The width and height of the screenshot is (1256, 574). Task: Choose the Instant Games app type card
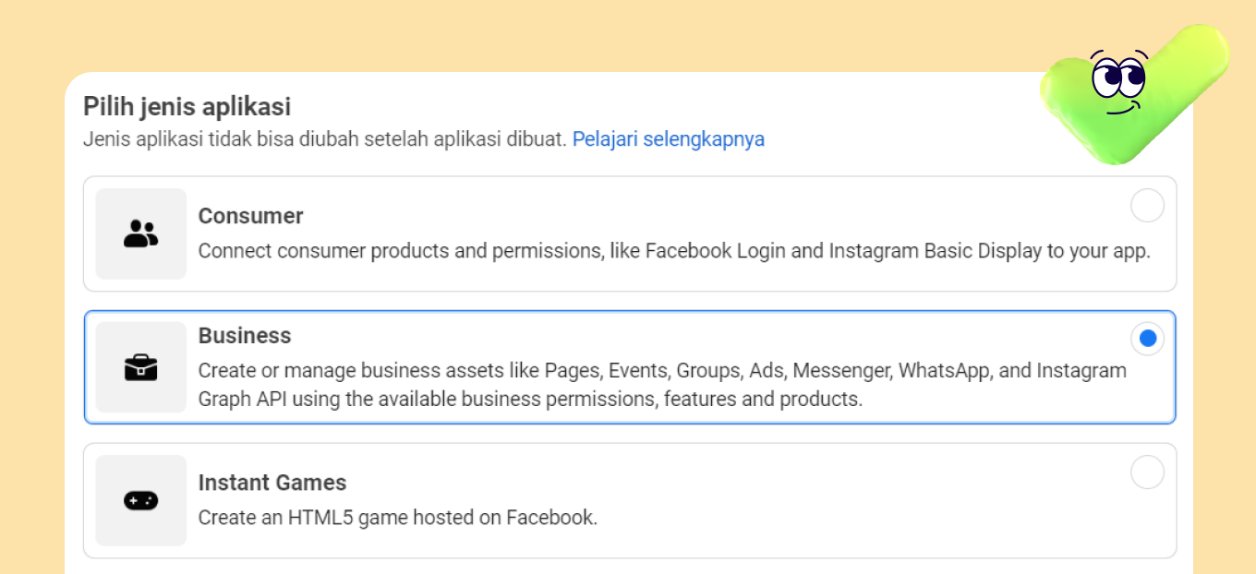click(x=630, y=501)
